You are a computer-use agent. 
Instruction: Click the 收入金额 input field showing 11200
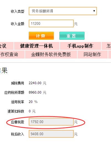pyautogui.click(x=51, y=23)
